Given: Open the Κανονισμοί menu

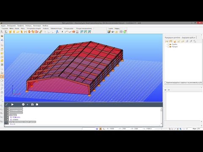Looking at the screenshot, I should coord(37,26).
